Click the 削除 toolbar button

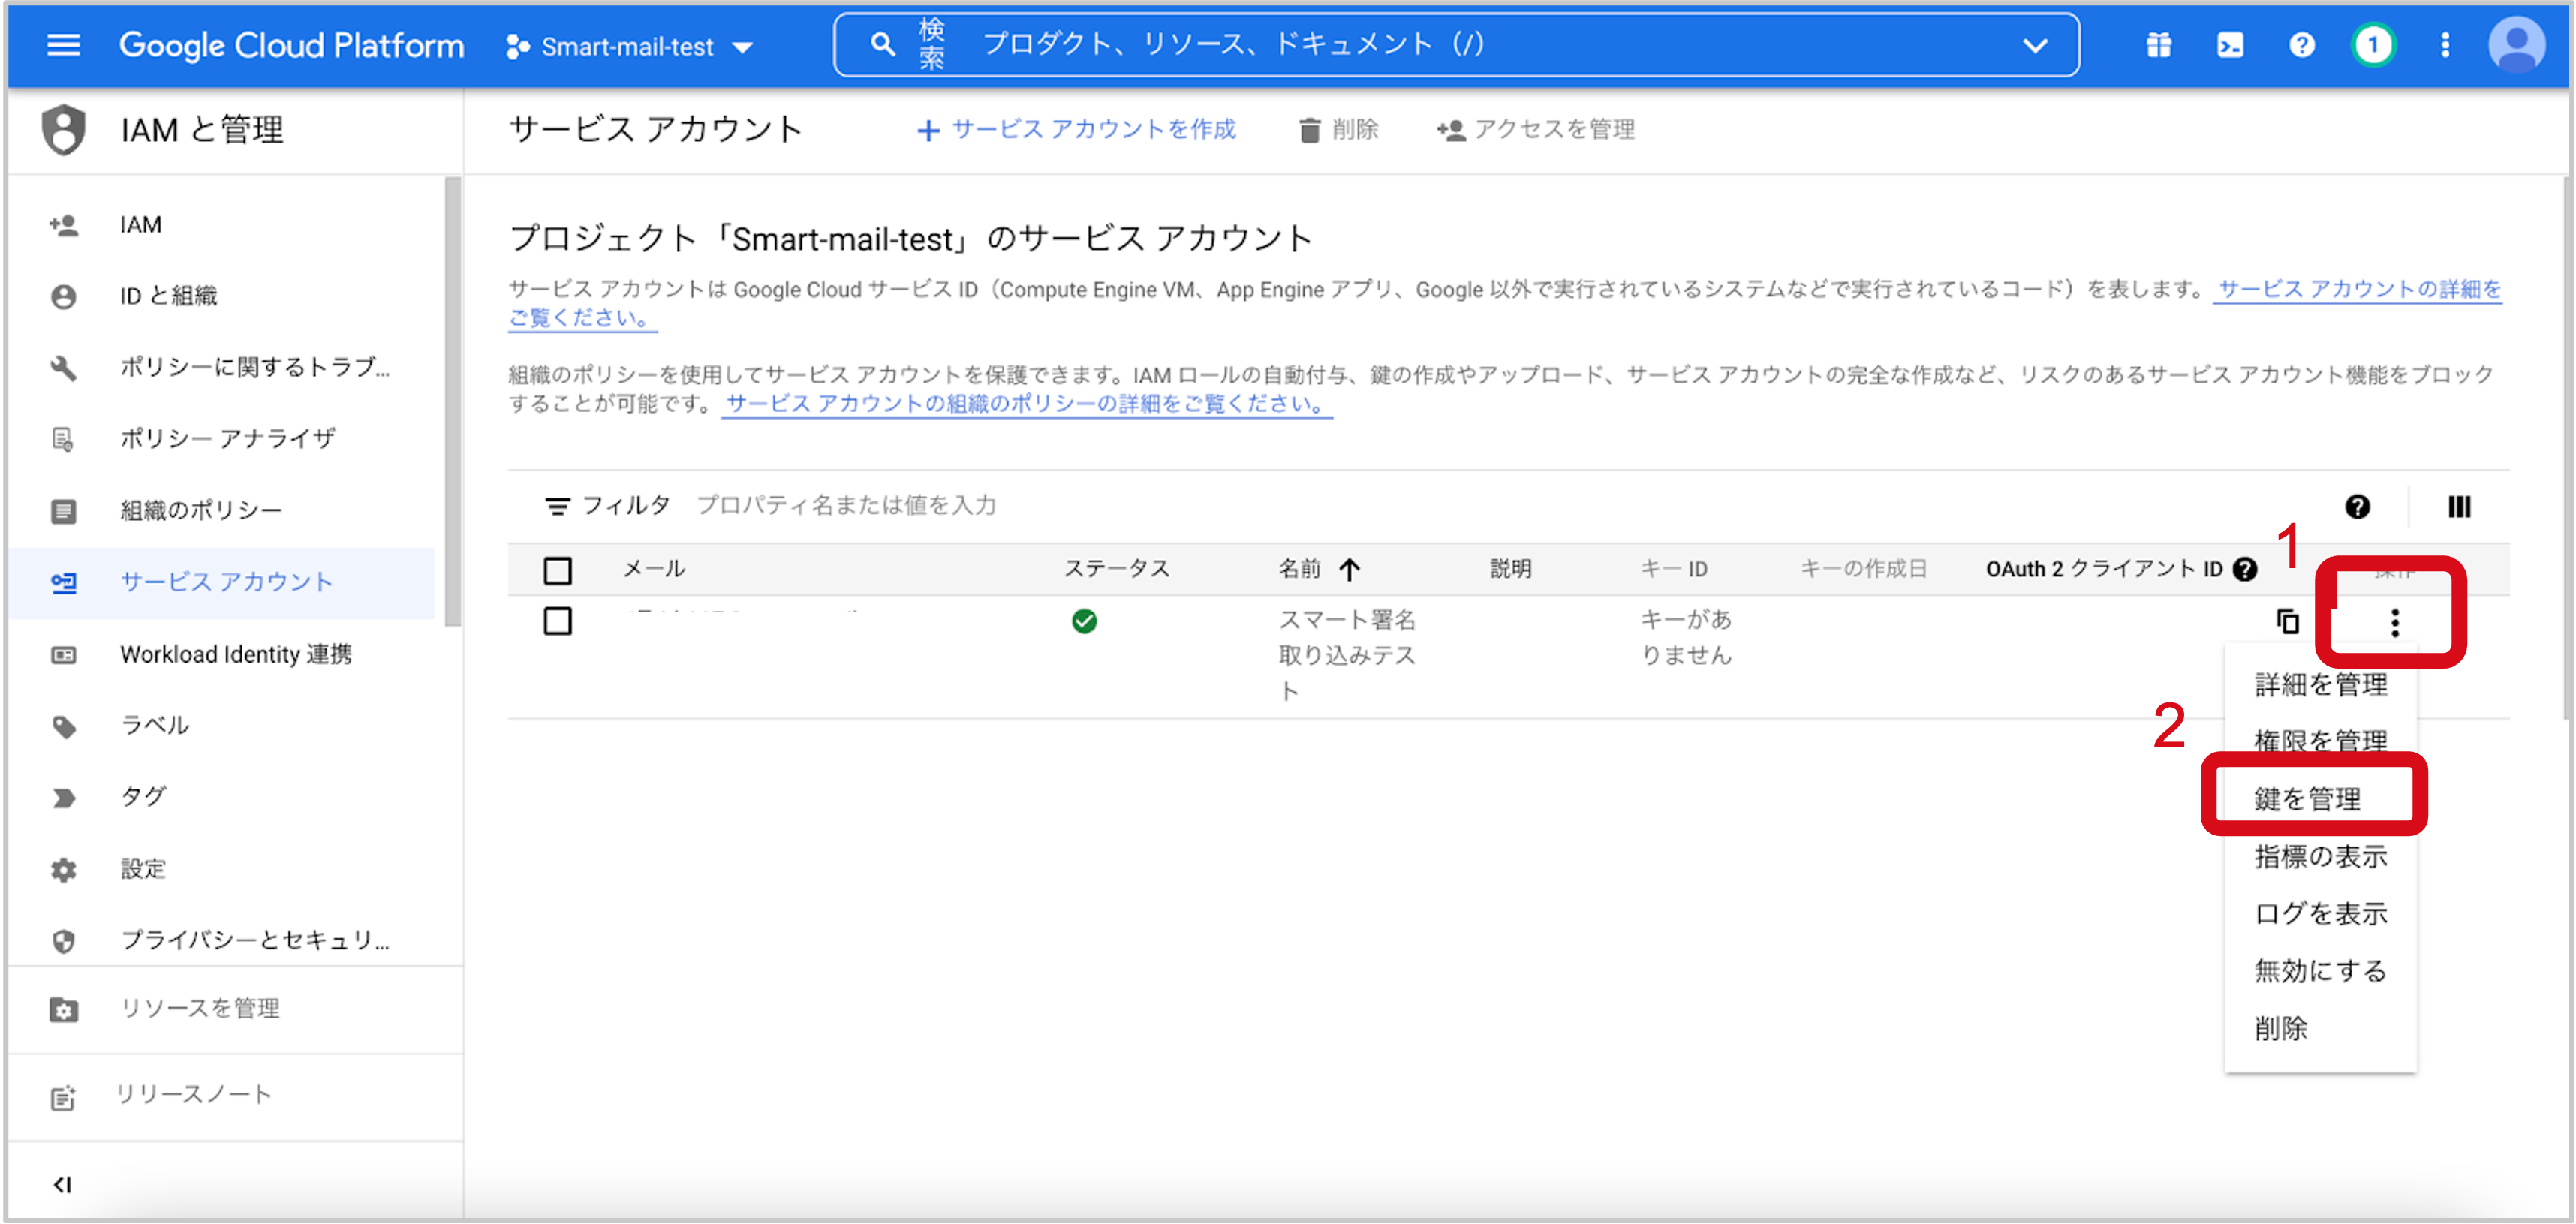[x=1338, y=129]
